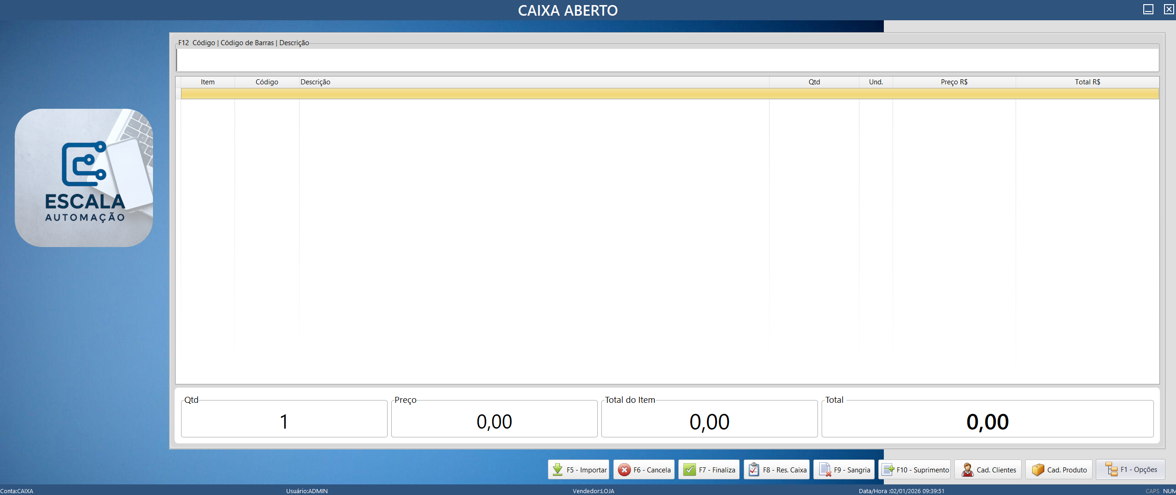Click the Preço R$ column header
Screen dimensions: 1176x495
pos(954,82)
